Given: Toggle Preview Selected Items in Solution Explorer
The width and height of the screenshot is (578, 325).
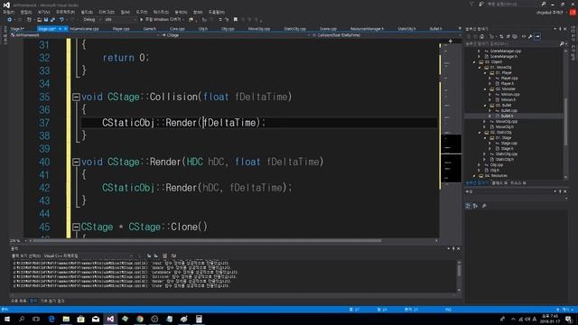Looking at the screenshot, I should coord(537,36).
